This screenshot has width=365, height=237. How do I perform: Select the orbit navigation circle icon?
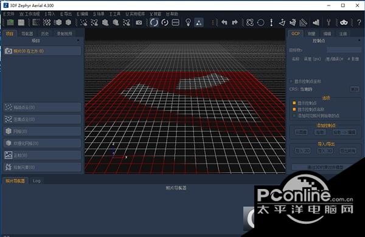click(154, 22)
